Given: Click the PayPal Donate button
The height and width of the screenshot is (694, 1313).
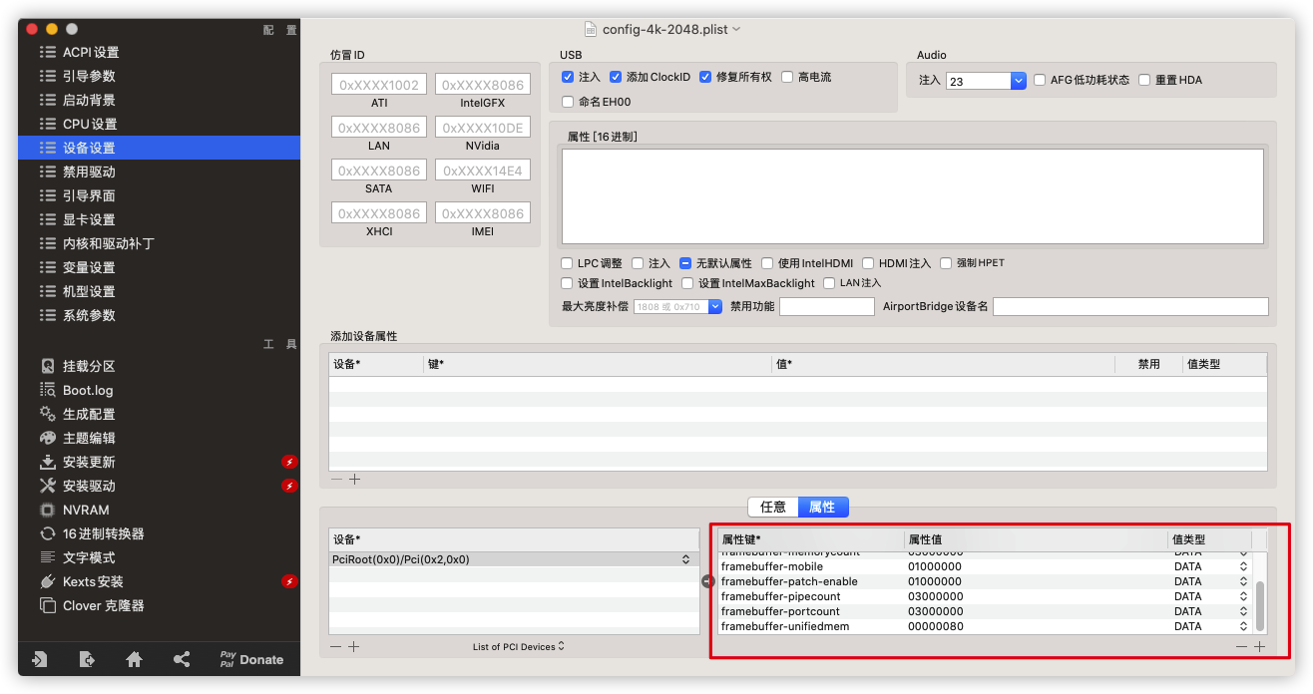Looking at the screenshot, I should [x=251, y=659].
